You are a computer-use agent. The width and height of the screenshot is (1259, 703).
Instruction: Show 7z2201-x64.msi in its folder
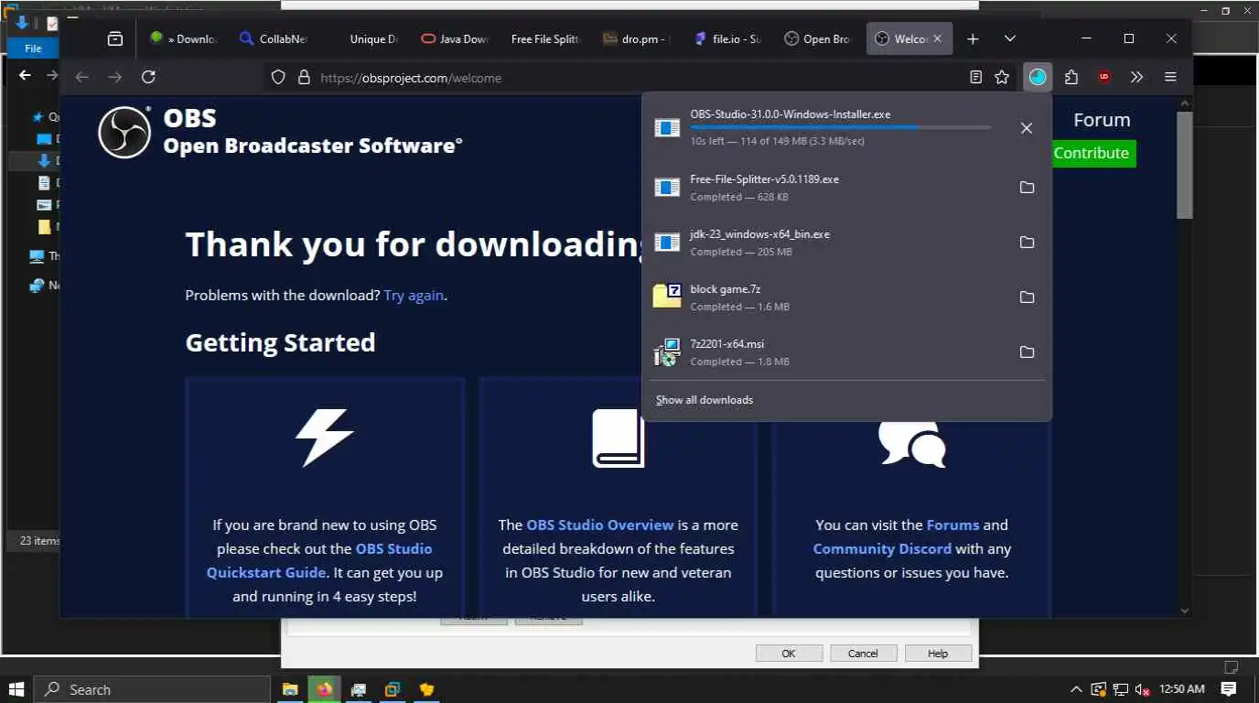pyautogui.click(x=1027, y=352)
